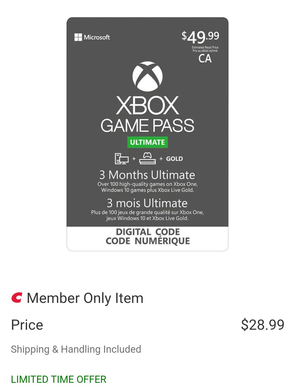The image size is (295, 391).
Task: Click the Xbox sphere logo
Action: pyautogui.click(x=147, y=76)
